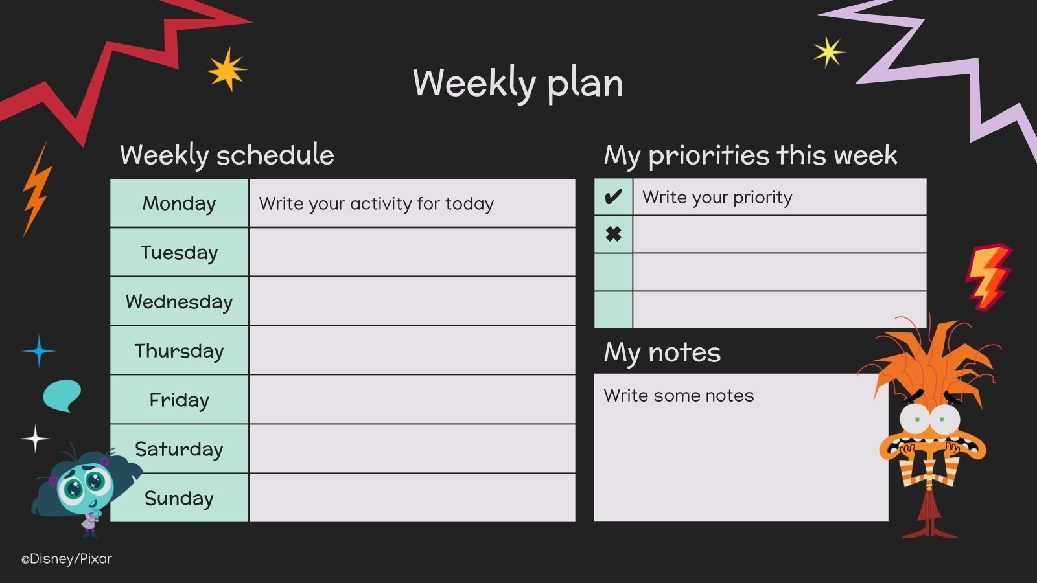Click the 'Write some notes' box
Viewport: 1037px width, 583px height.
pos(740,447)
